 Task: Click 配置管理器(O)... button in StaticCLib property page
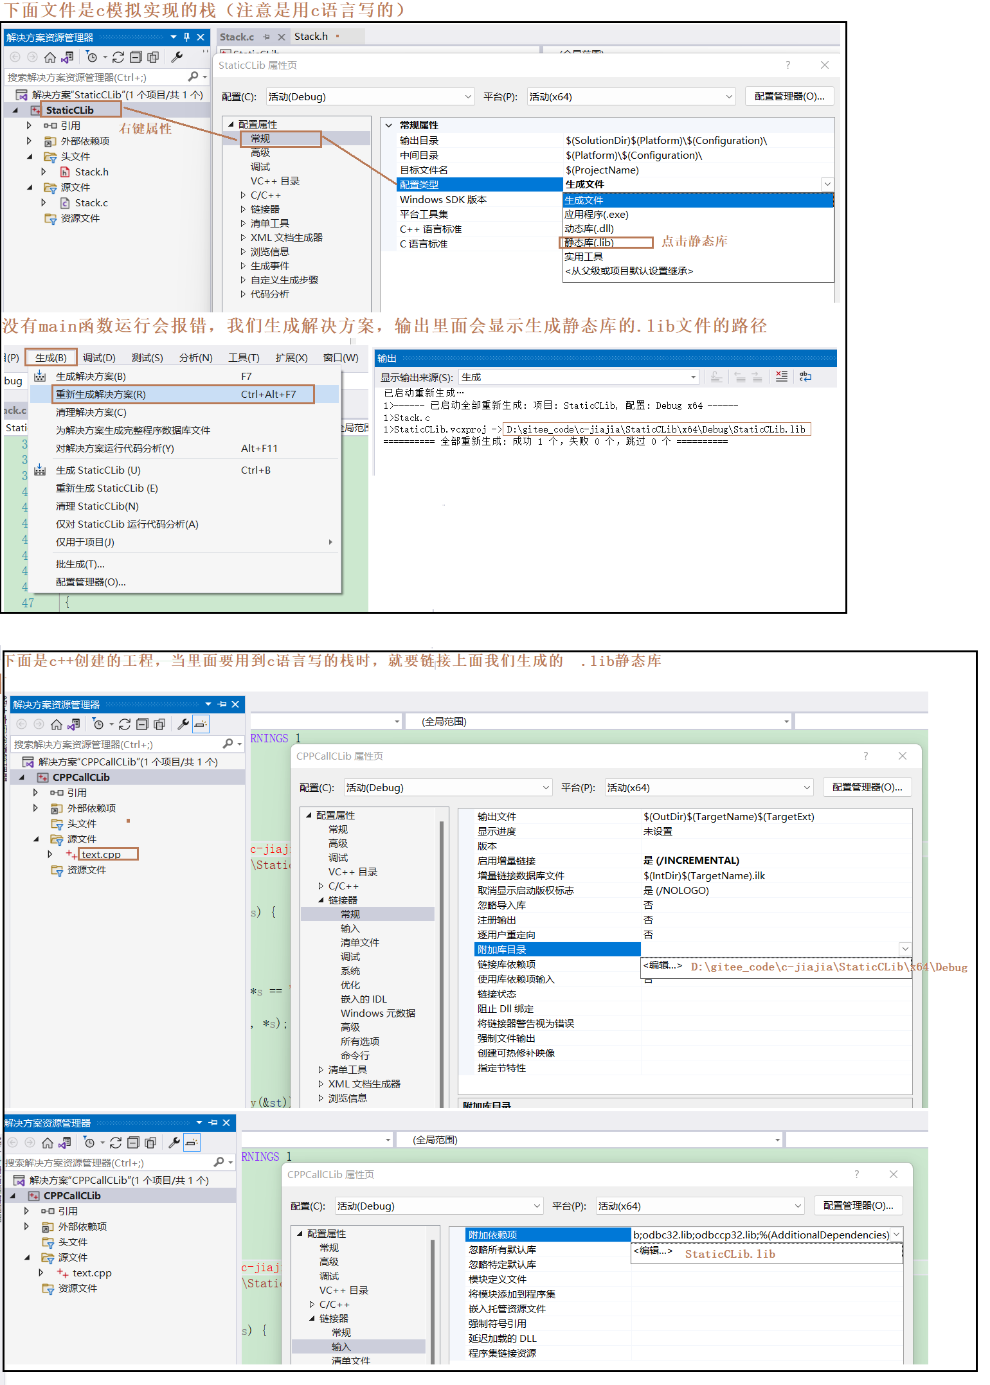(789, 96)
